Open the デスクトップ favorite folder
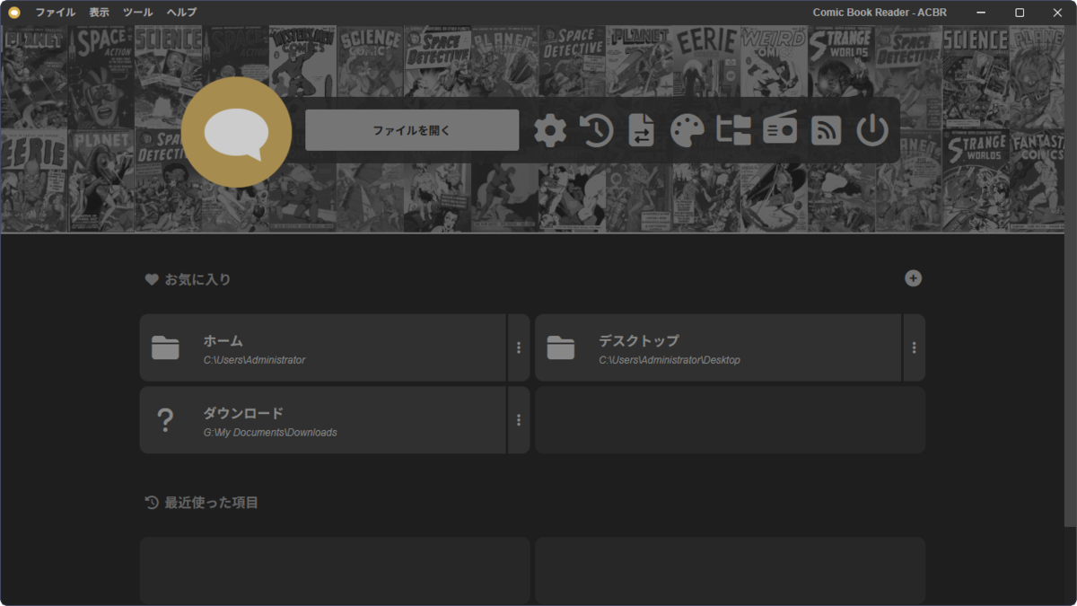 [x=718, y=347]
